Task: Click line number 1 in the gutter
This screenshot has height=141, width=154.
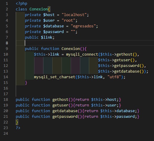Action: click(x=7, y=4)
